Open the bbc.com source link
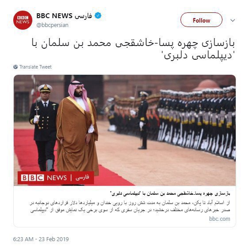 (x=219, y=219)
